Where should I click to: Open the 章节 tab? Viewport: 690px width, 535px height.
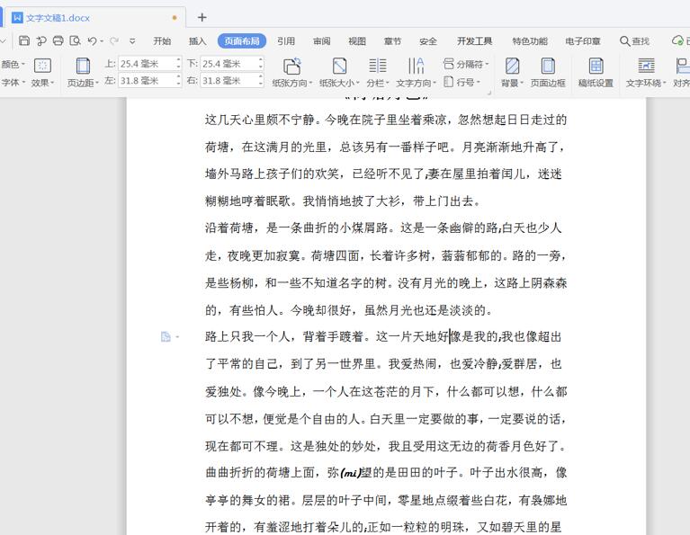click(392, 41)
